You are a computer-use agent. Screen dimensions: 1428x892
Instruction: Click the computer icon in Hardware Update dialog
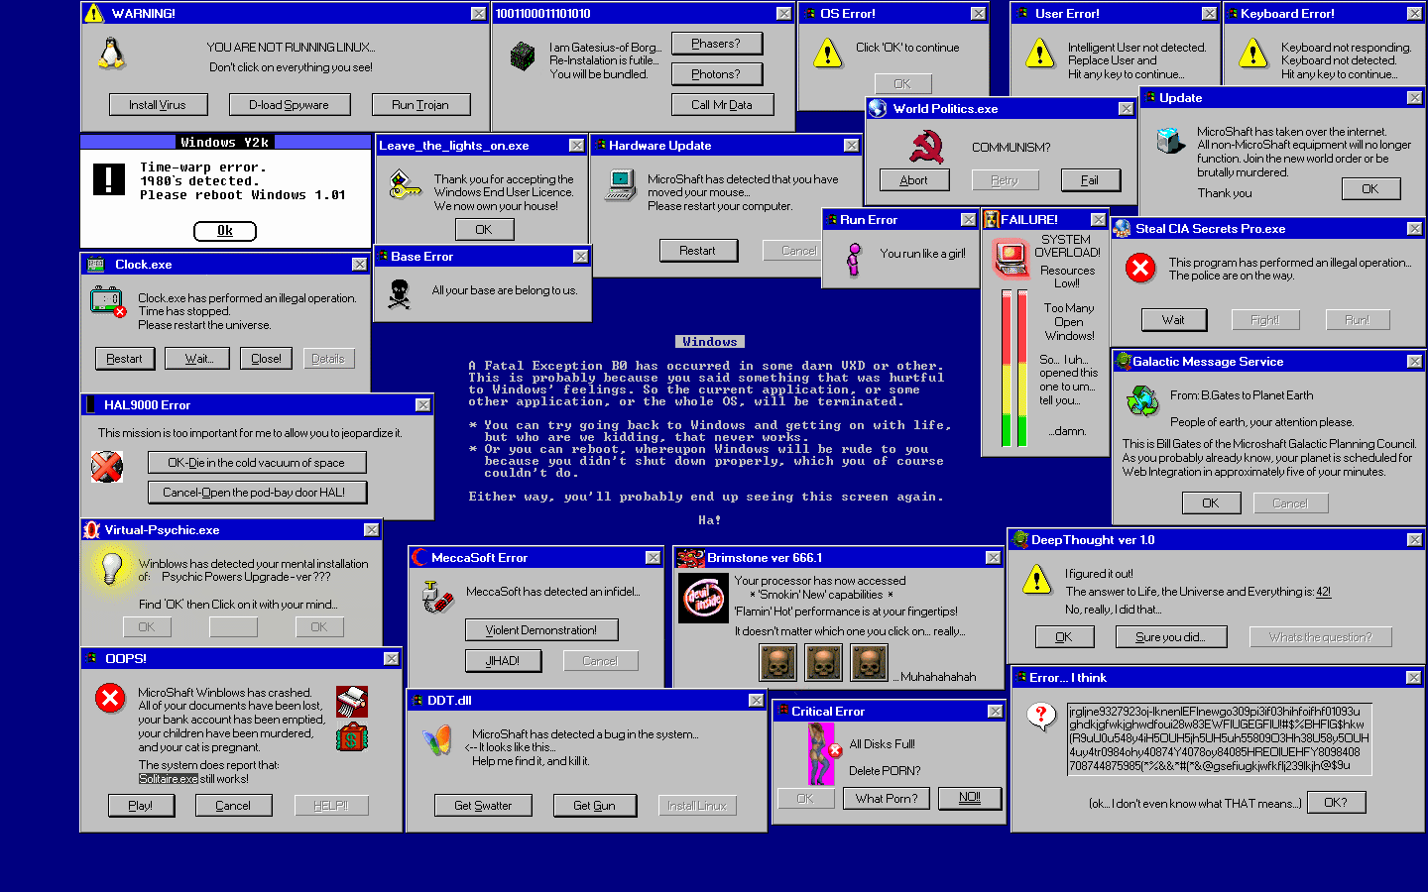pos(621,184)
